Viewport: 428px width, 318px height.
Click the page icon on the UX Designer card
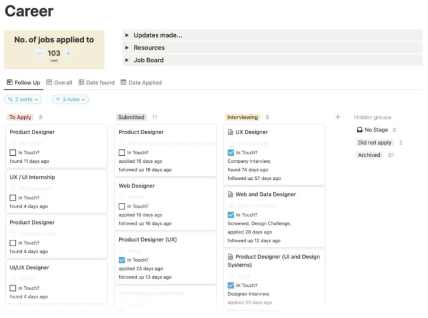(230, 132)
